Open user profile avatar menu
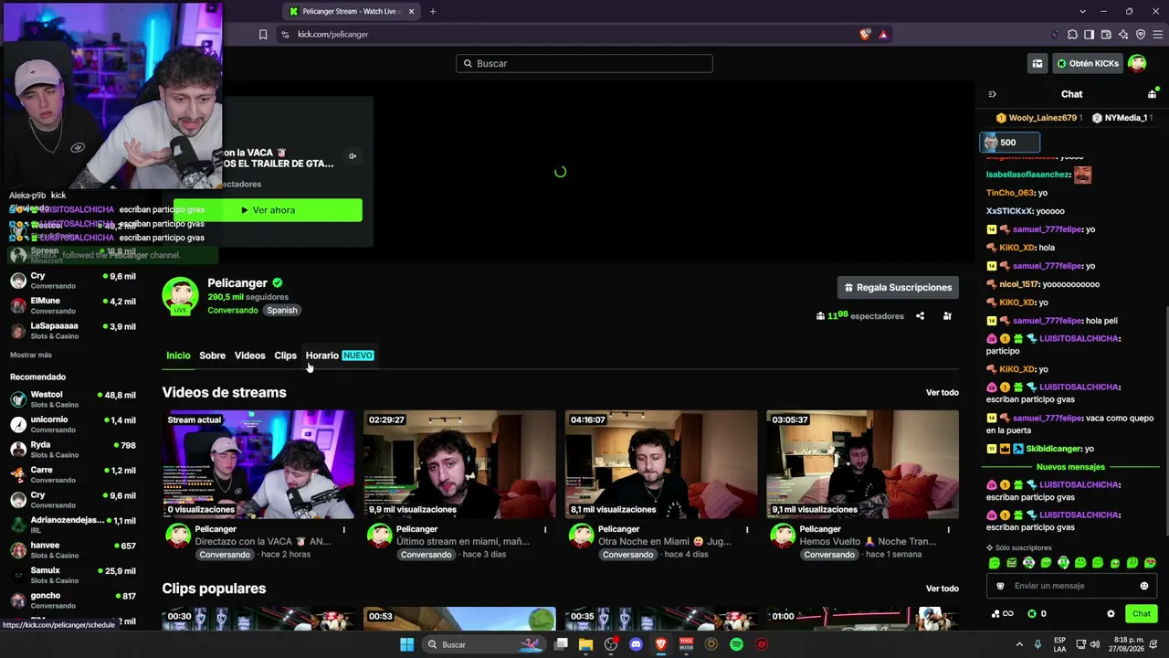Screen dimensions: 1169x658 click(x=1137, y=63)
